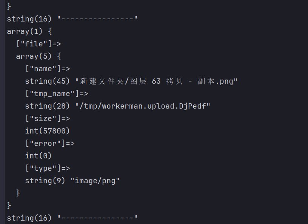
Task: Click the int(57800) value
Action: [48, 131]
